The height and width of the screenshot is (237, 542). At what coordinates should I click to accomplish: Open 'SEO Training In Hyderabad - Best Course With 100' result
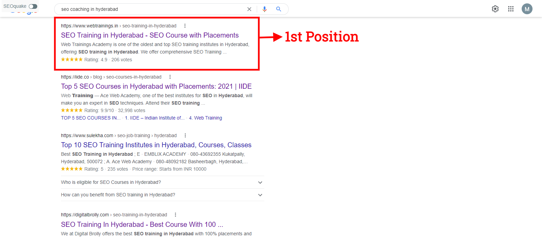pyautogui.click(x=142, y=224)
